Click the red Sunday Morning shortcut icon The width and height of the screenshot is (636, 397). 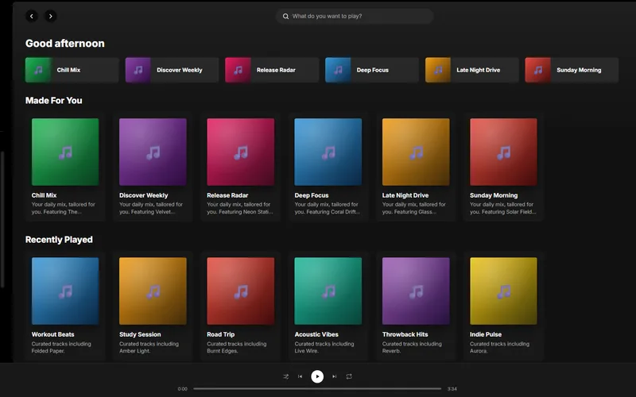coord(538,70)
